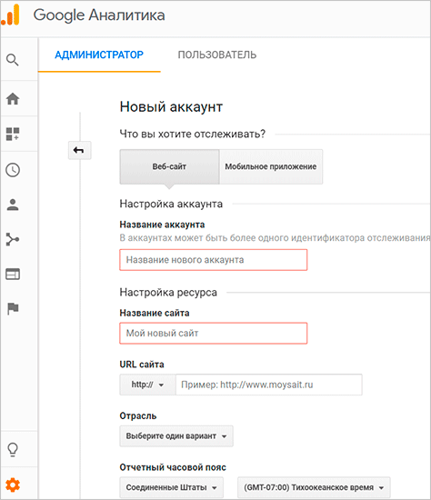This screenshot has width=431, height=500.
Task: Open the (GMT-07:00) Тихоокеанское время dropdown
Action: click(x=314, y=487)
